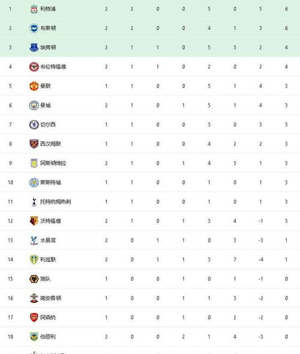Click the Liverpool club crest icon
This screenshot has width=300, height=354.
34,9
